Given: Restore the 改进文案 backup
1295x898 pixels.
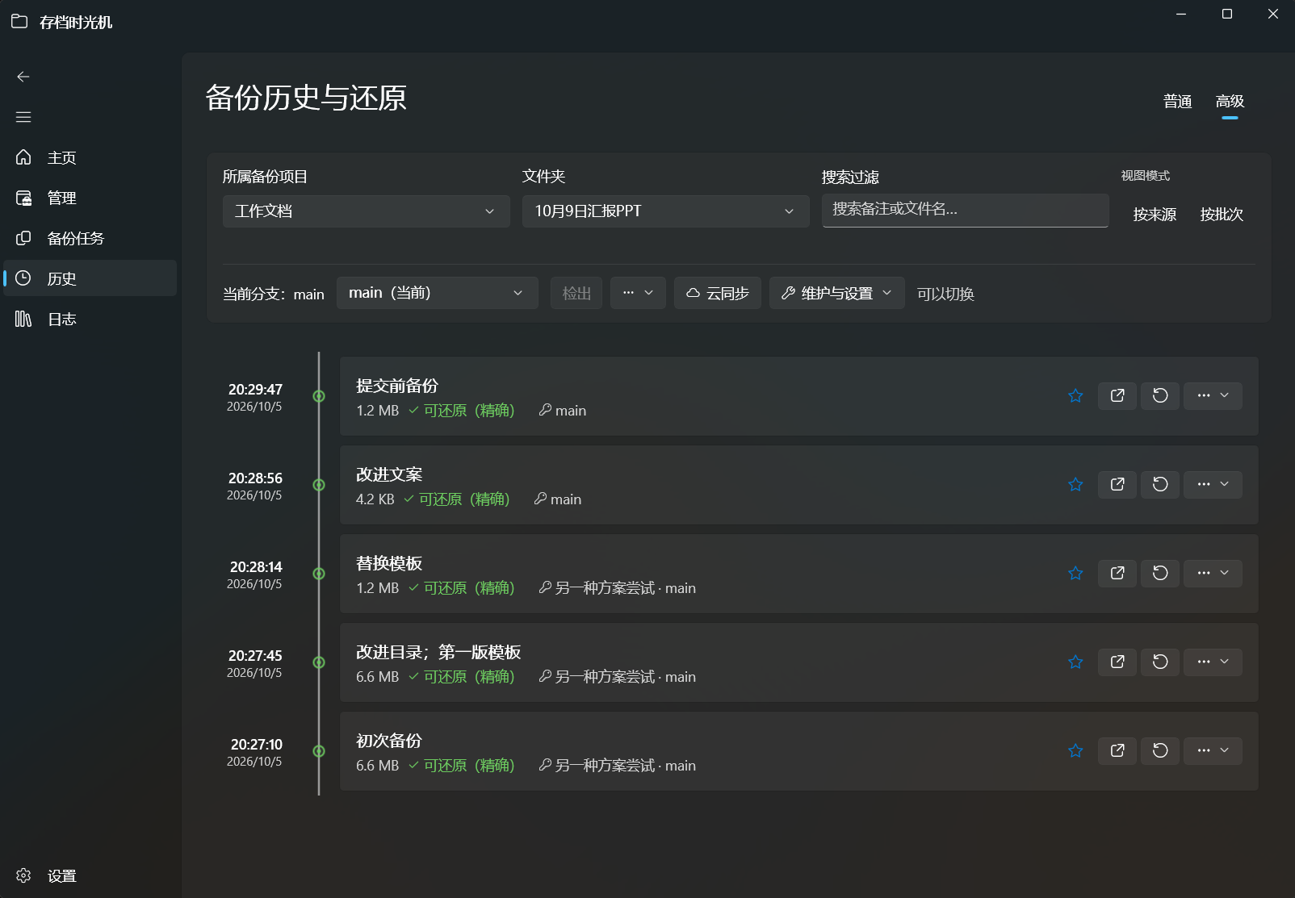Looking at the screenshot, I should 1160,484.
